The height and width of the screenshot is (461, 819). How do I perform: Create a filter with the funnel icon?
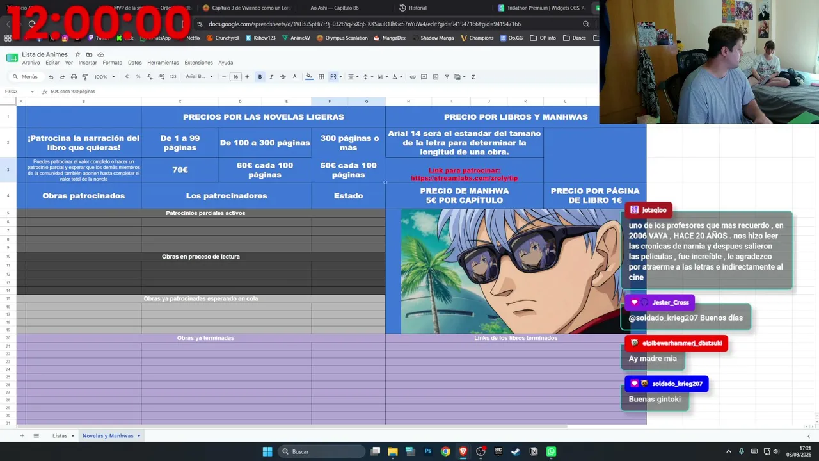[x=447, y=77]
